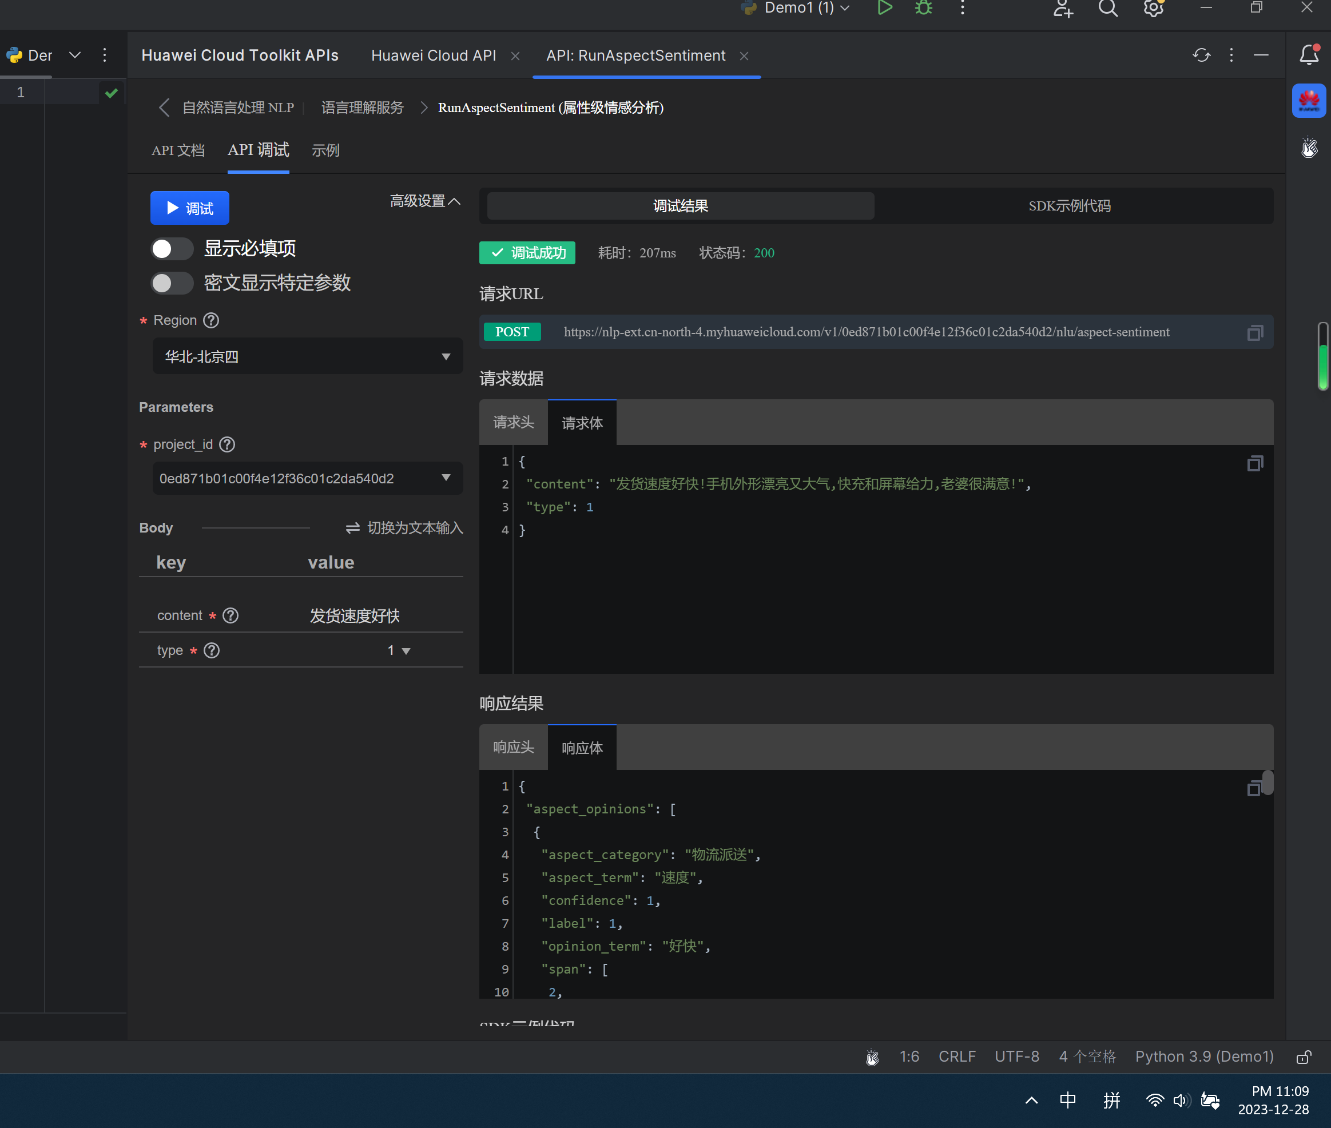Switch to the API 文档 tab
The height and width of the screenshot is (1128, 1331).
(x=178, y=150)
